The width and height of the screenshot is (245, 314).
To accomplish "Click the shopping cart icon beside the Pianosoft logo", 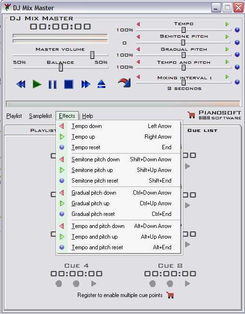I will coord(191,115).
